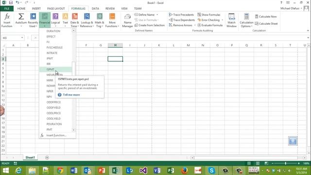Switch to the INSERT tab
311x175 pixels.
point(36,9)
